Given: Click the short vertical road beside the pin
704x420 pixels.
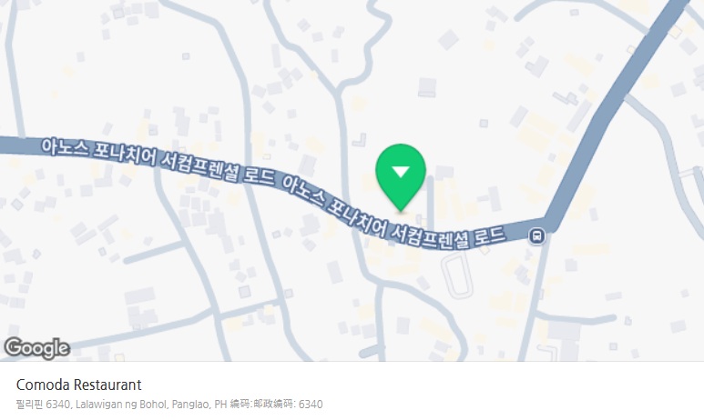Looking at the screenshot, I should (430, 204).
